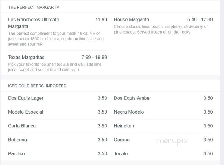Click the 7.99 - 19.99 Texas Margaritas price
Viewport: 224px width, 165px height.
pyautogui.click(x=94, y=57)
